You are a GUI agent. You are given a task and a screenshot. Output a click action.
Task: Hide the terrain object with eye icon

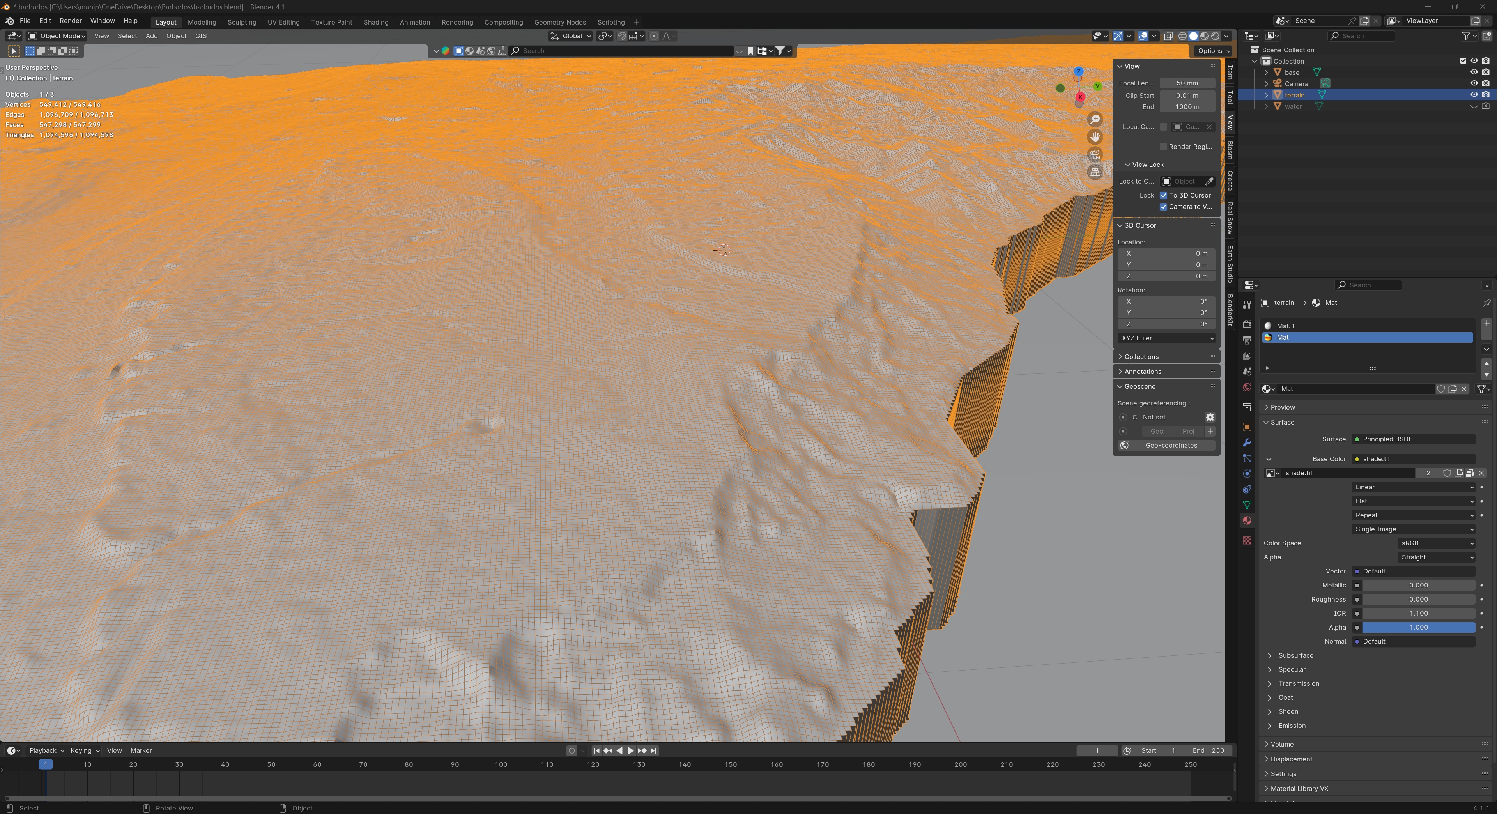tap(1474, 95)
